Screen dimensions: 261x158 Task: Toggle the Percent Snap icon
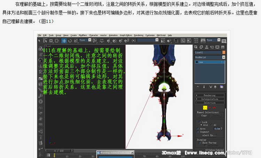click(121, 41)
